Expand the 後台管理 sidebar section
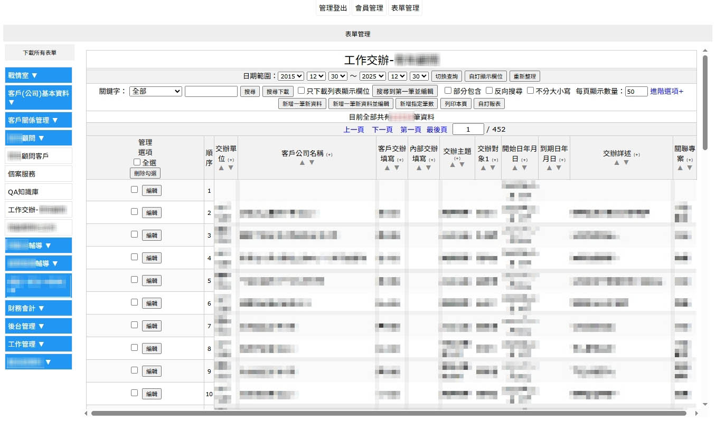 point(39,326)
